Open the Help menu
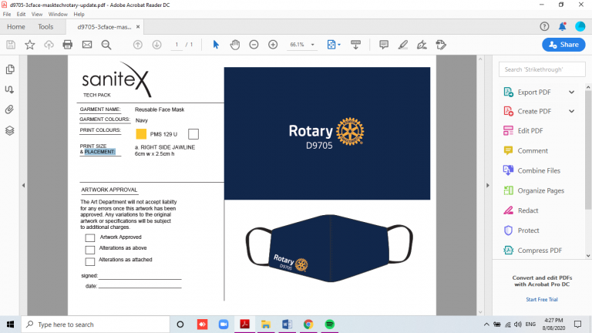Screen dimensions: 592x333 [79, 14]
